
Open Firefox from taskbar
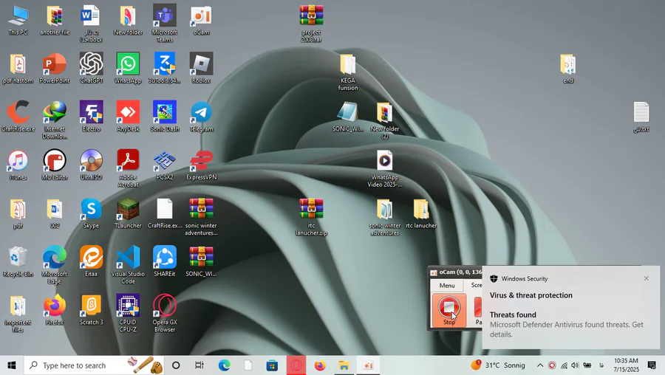click(320, 365)
